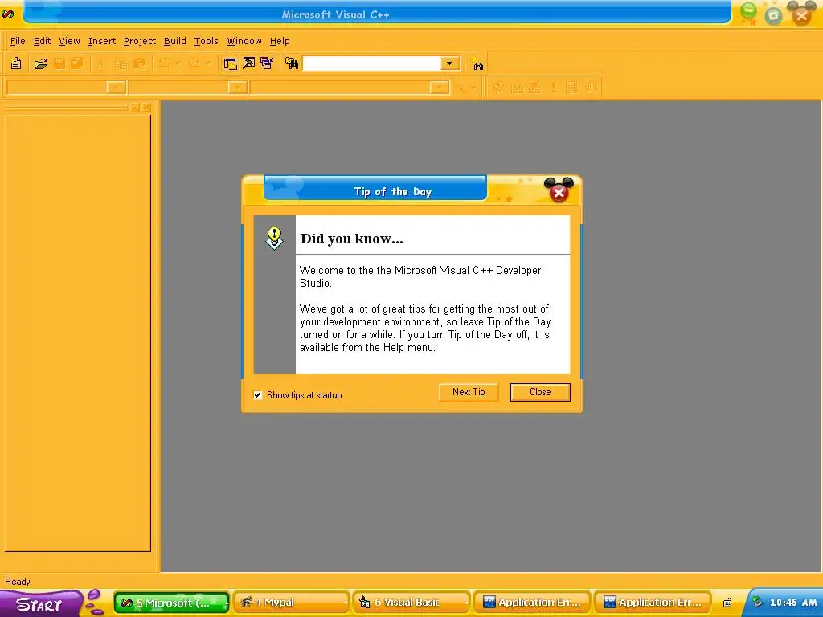
Task: Expand the WizardBar members combo box
Action: click(439, 87)
